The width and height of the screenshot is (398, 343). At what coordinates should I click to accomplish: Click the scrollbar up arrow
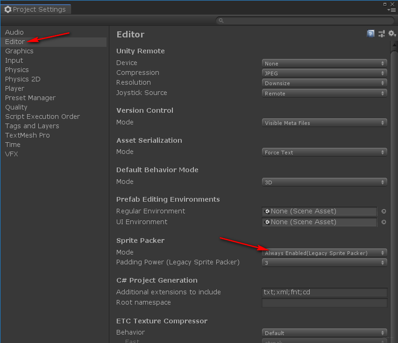[394, 45]
